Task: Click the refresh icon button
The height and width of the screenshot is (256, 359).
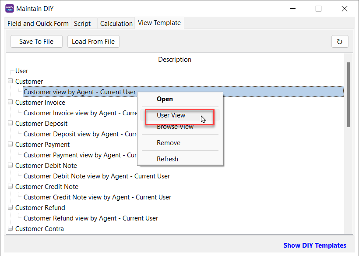Action: 340,42
